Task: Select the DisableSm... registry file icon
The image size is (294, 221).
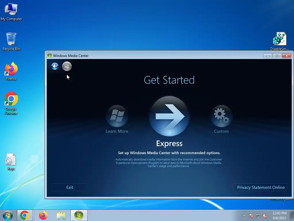Action: [x=280, y=41]
